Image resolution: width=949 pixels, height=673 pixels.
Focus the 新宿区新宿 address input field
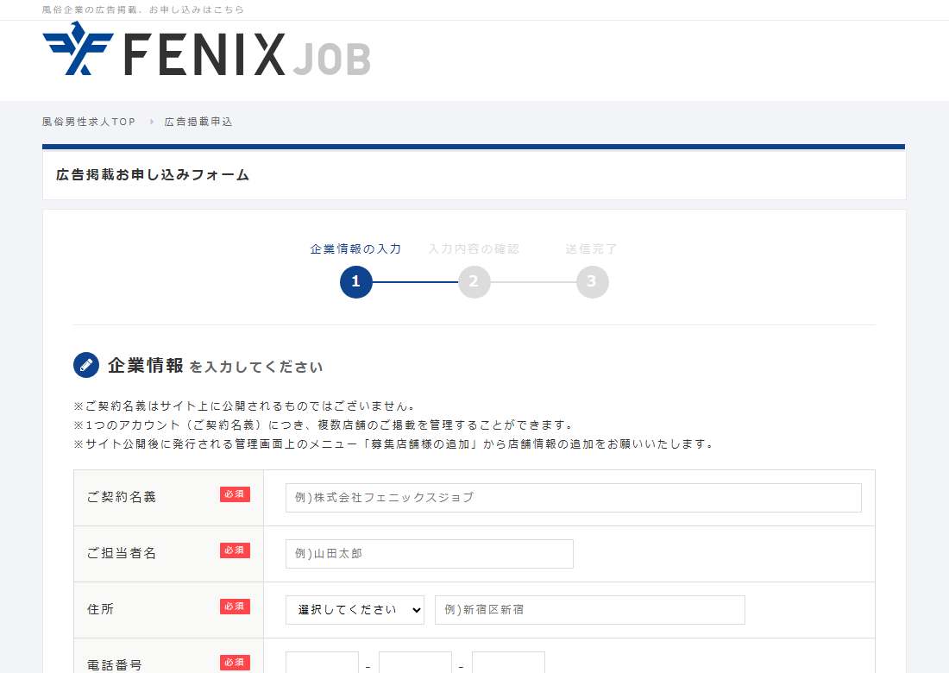pyautogui.click(x=589, y=609)
